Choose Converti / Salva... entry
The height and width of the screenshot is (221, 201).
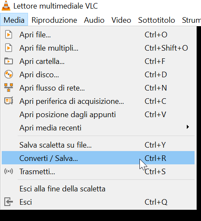(98, 158)
